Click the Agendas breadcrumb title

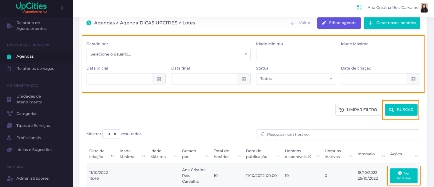[x=144, y=23]
